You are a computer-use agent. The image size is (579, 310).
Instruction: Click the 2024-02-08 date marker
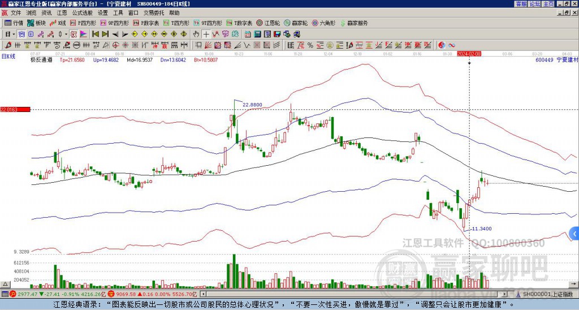(x=469, y=54)
